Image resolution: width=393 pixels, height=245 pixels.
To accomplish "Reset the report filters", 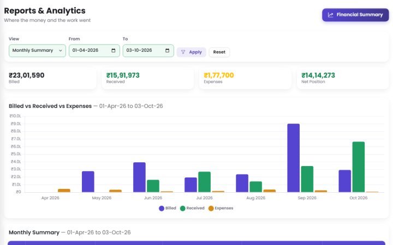I will coord(219,52).
